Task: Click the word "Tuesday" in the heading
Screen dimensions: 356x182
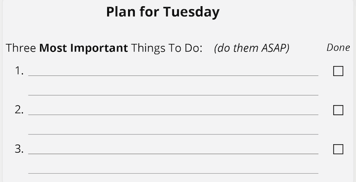Action: tap(191, 12)
